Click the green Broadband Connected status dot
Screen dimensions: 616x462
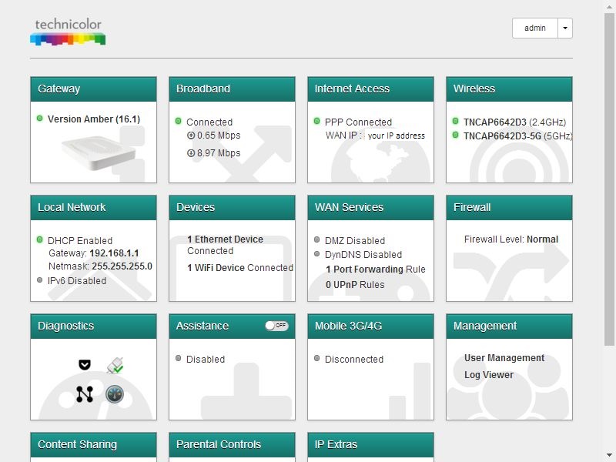[x=179, y=121]
